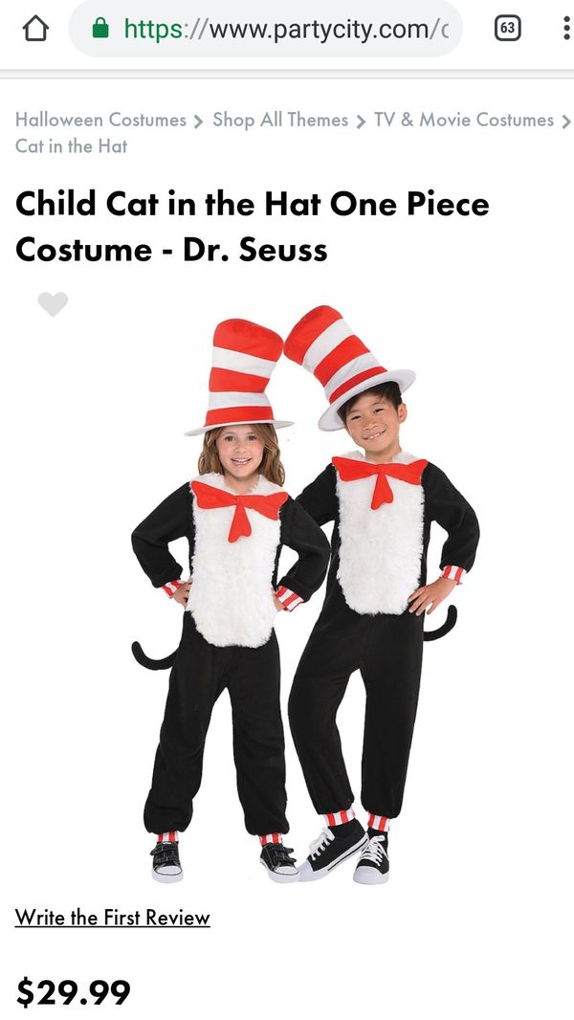Open the Shop All Themes breadcrumb

[280, 120]
